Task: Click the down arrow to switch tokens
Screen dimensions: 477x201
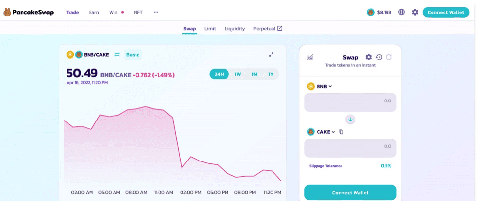Action: 350,120
